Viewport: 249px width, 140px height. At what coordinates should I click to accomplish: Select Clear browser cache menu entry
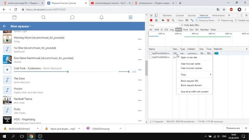pyautogui.click(x=191, y=64)
